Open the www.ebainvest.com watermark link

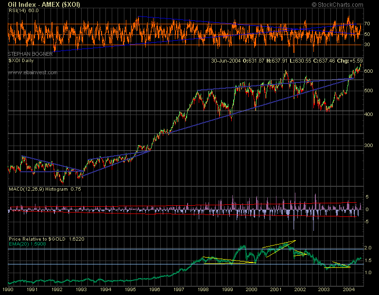(33, 73)
